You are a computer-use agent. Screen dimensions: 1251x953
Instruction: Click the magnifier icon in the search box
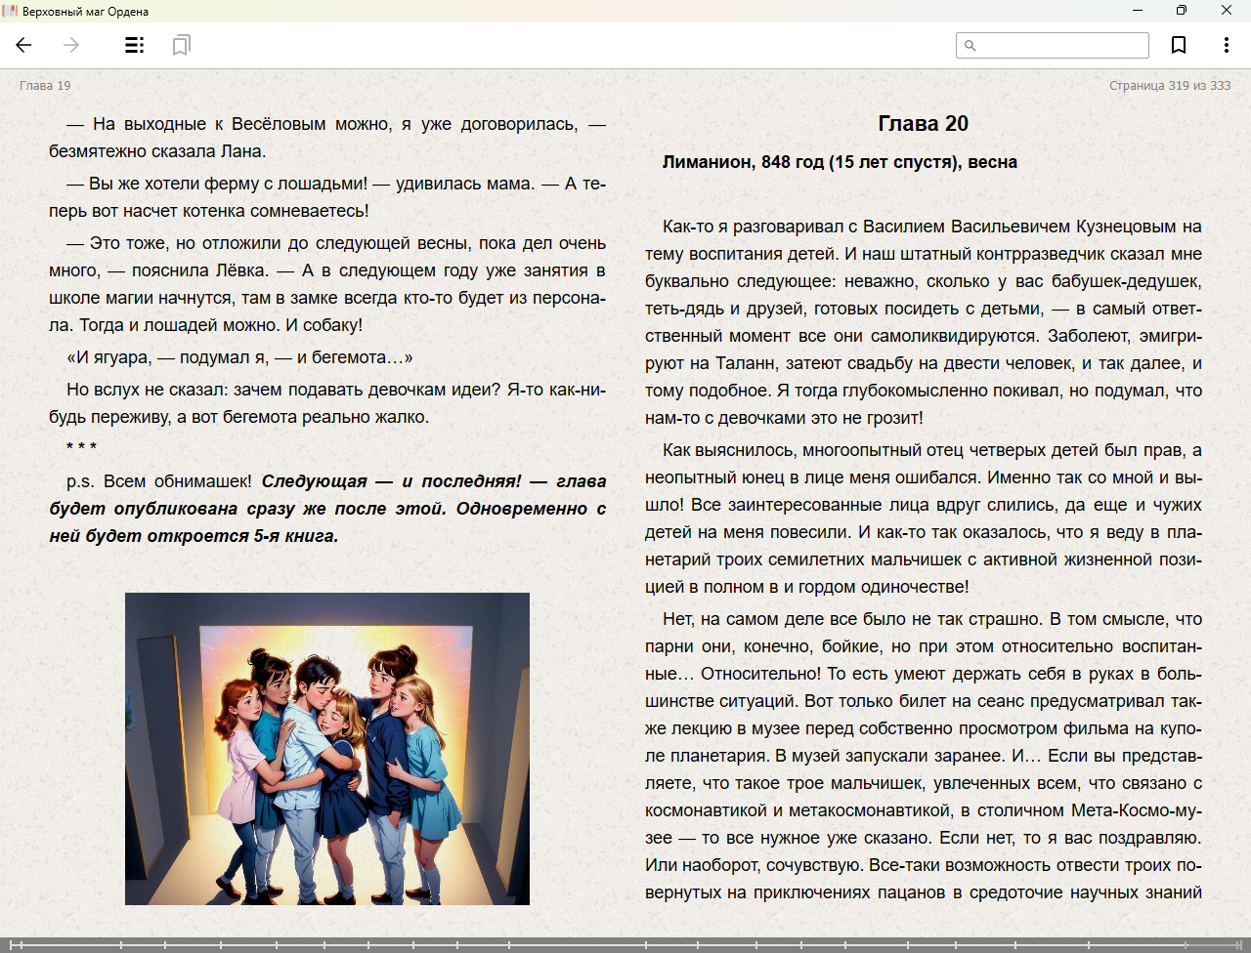(x=971, y=46)
